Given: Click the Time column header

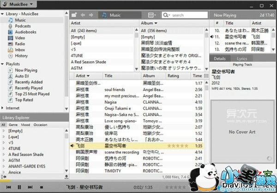Looking at the screenshot, I should point(197,76).
